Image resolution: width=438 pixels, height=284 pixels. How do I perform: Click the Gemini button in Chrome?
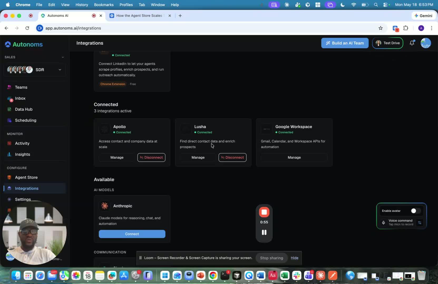click(423, 16)
